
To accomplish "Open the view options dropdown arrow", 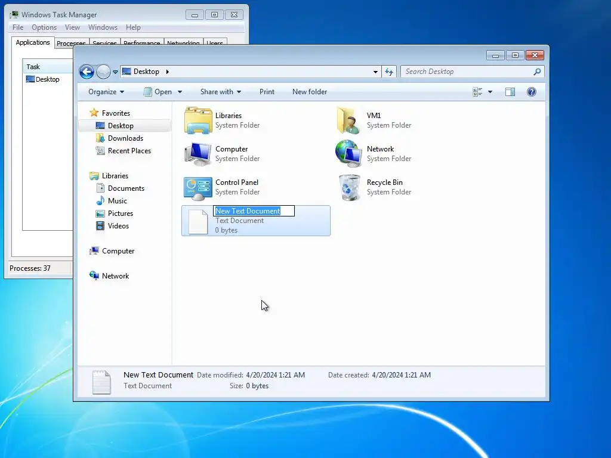I will [x=490, y=92].
